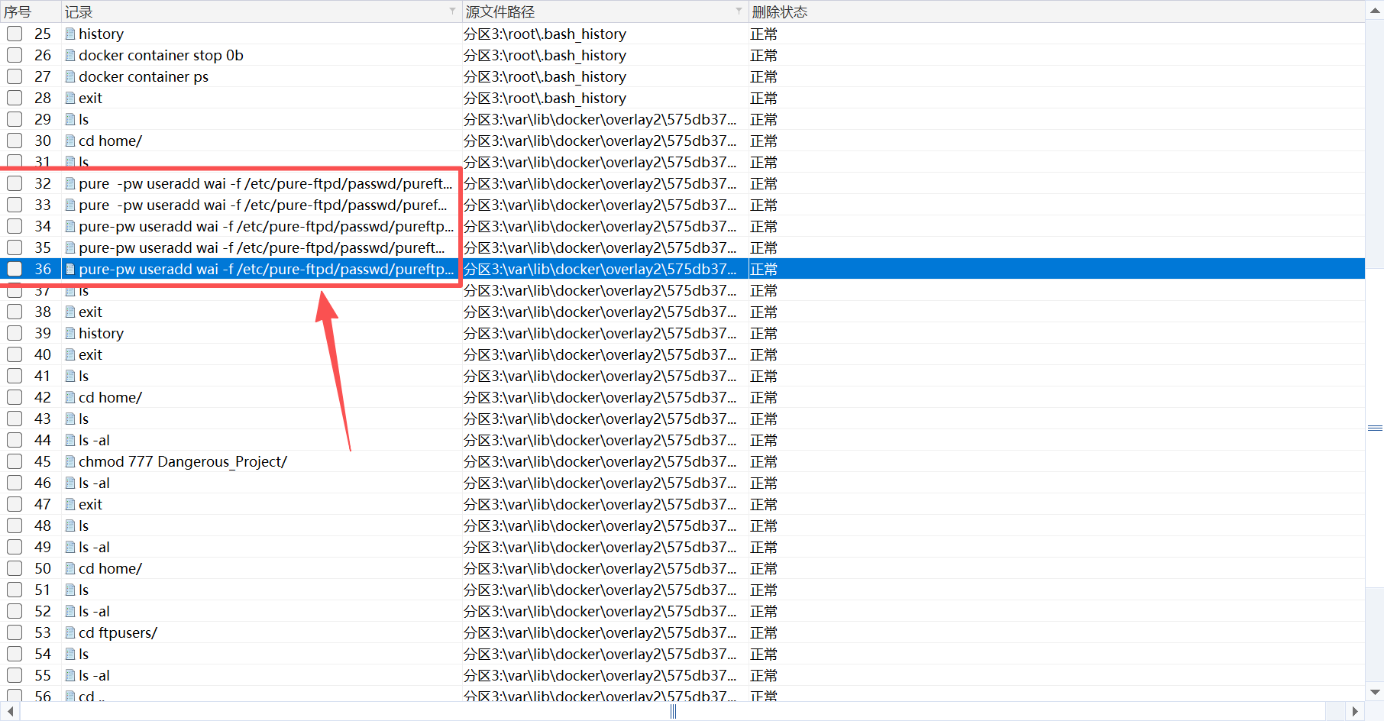1384x721 pixels.
Task: Check the checkbox for row 36
Action: pos(15,270)
